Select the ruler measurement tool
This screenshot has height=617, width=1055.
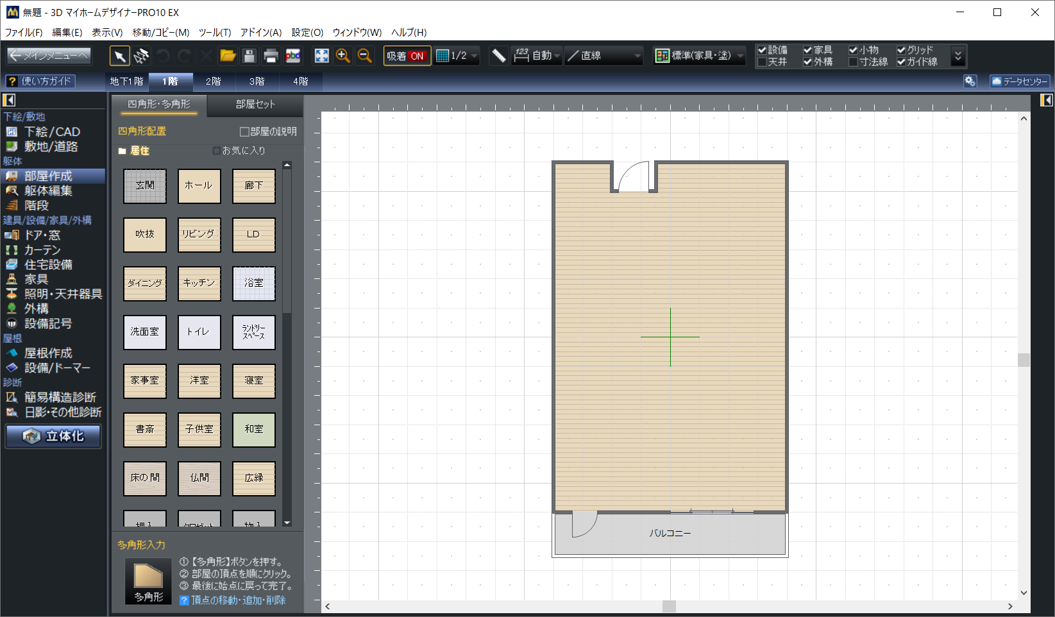498,56
